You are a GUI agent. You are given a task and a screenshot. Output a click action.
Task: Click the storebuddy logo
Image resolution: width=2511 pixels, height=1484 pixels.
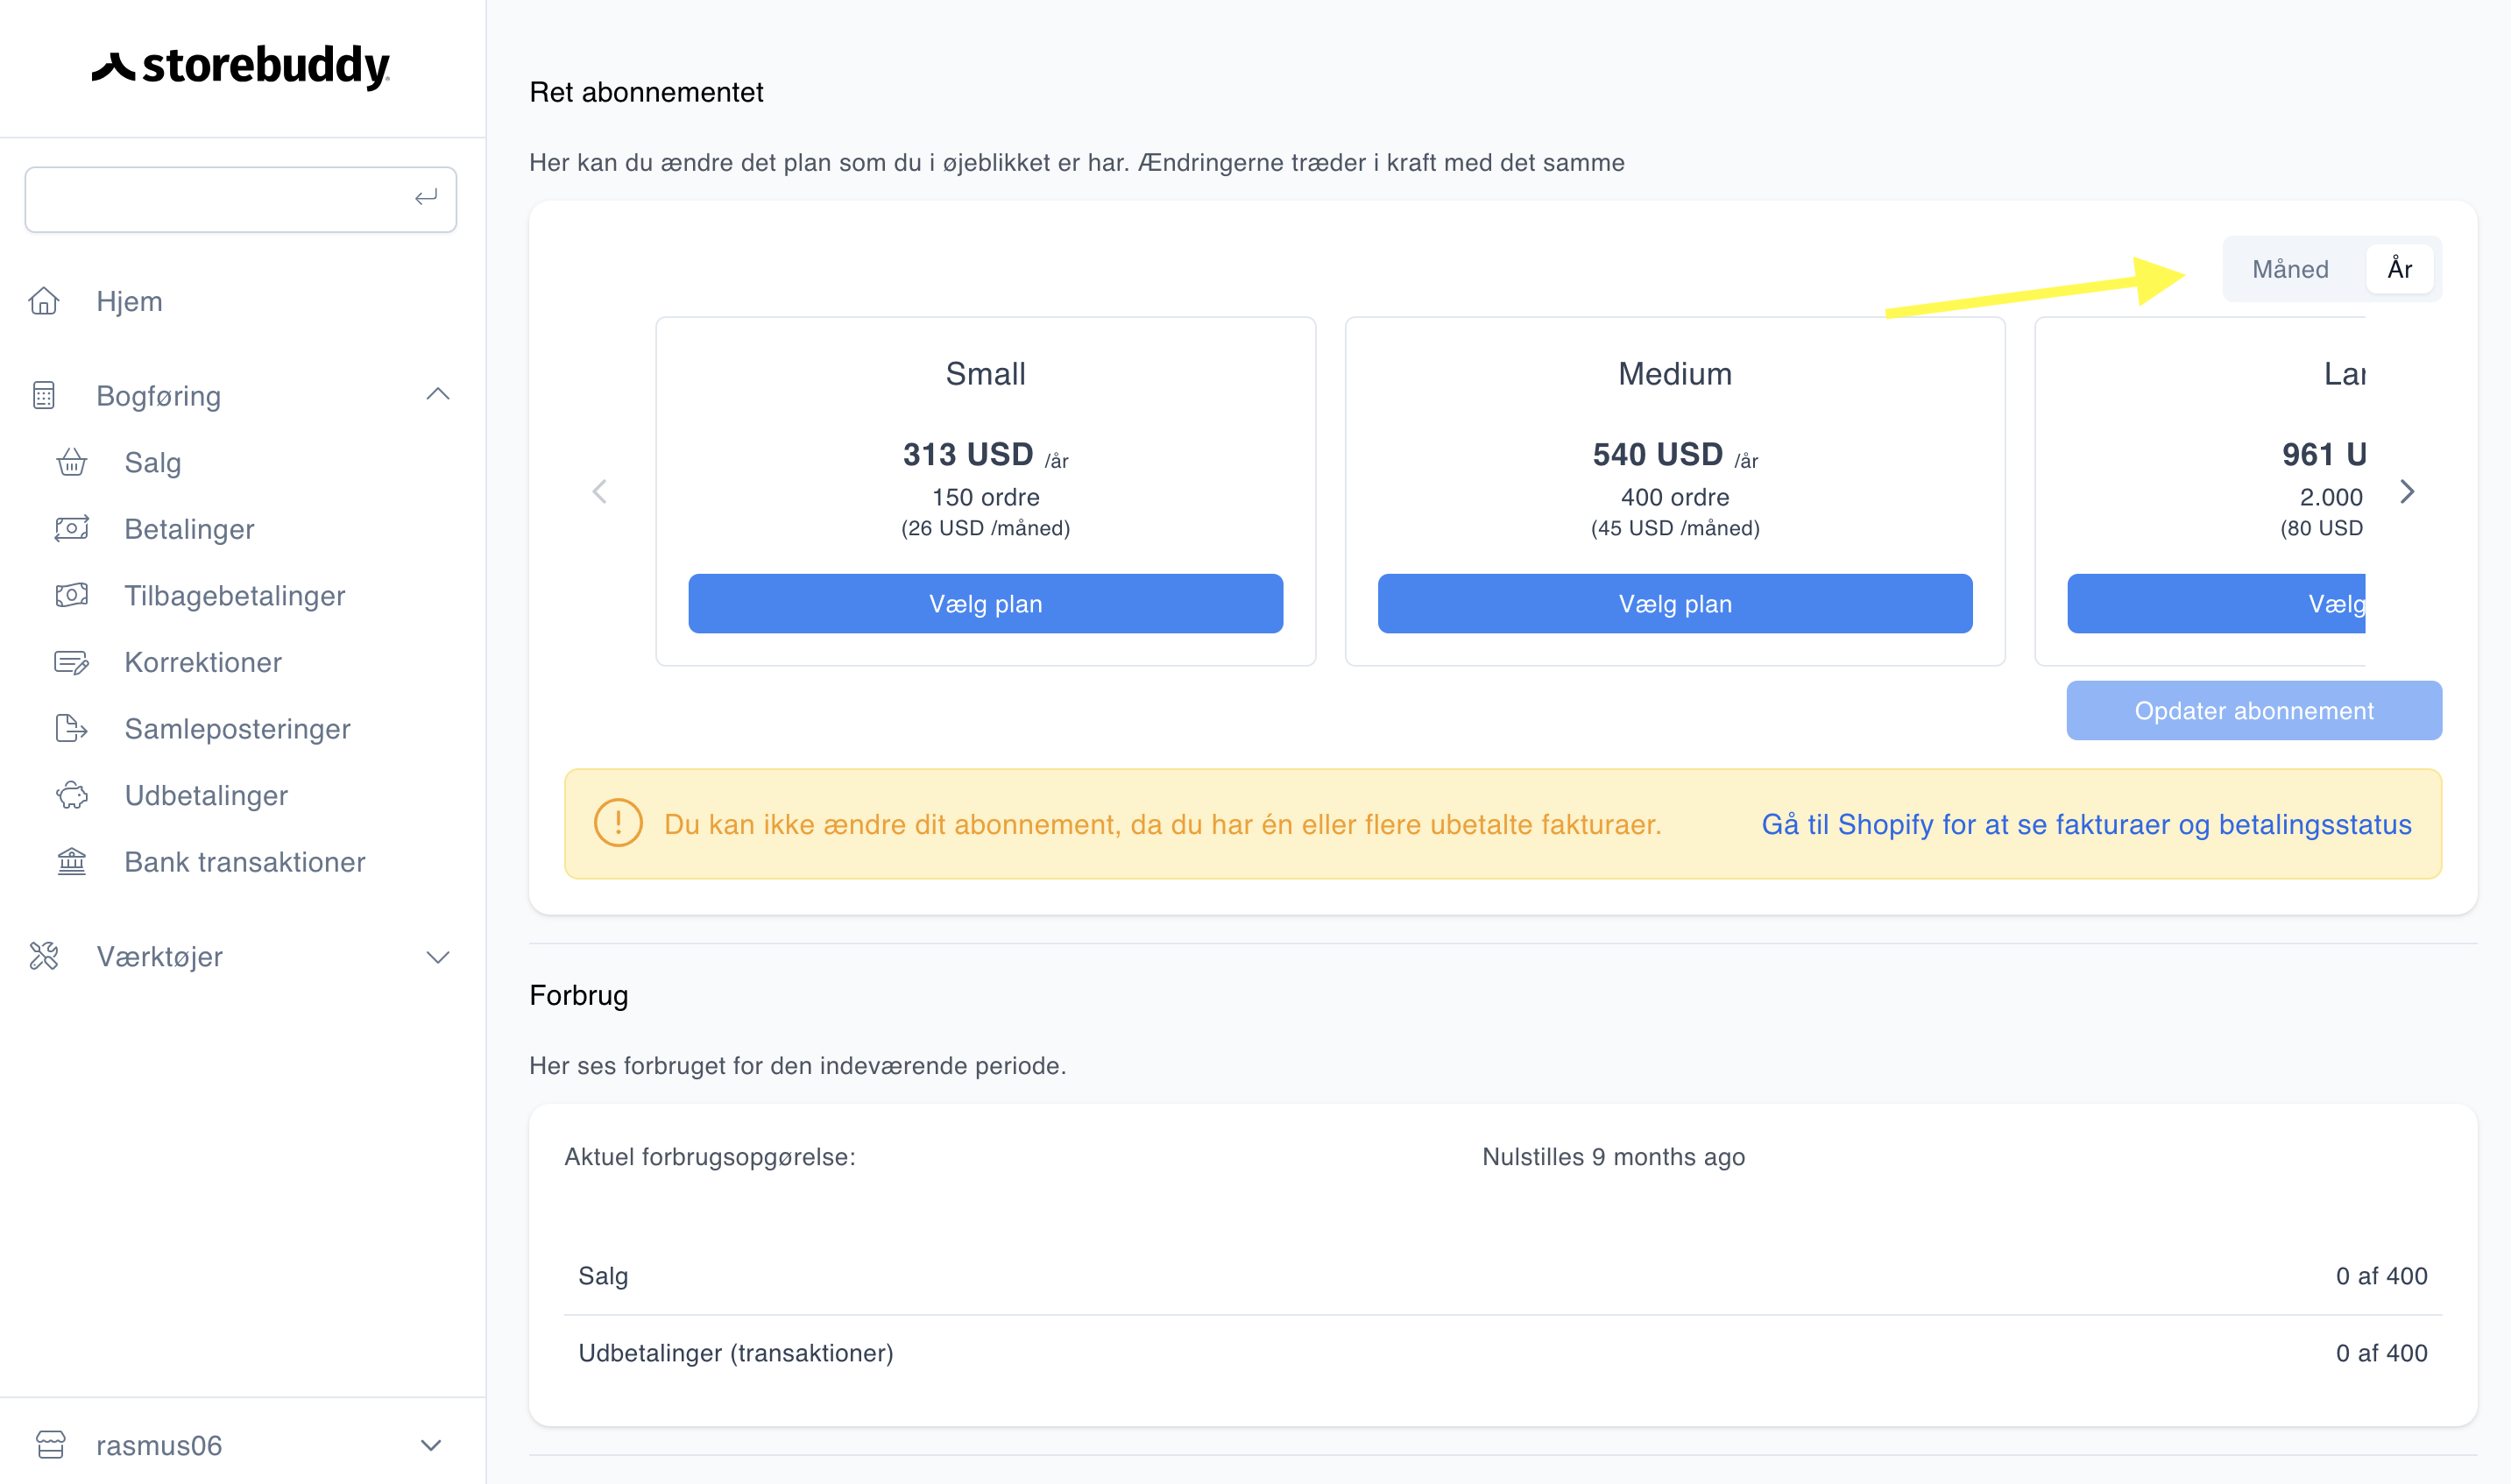241,66
